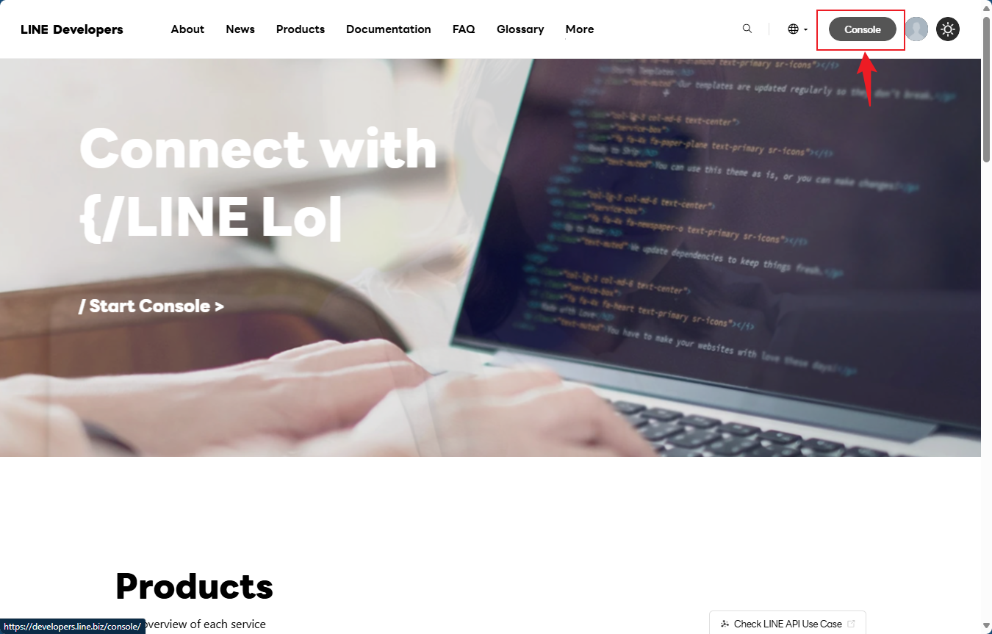Screen dimensions: 992x634
Task: Open the FAQ navigation link
Action: (x=464, y=29)
